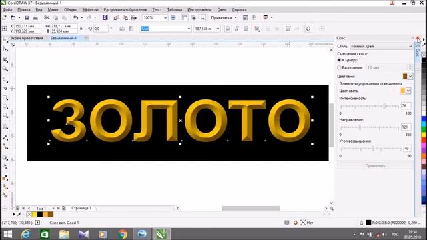
Task: Open the Текст menu
Action: click(x=157, y=9)
